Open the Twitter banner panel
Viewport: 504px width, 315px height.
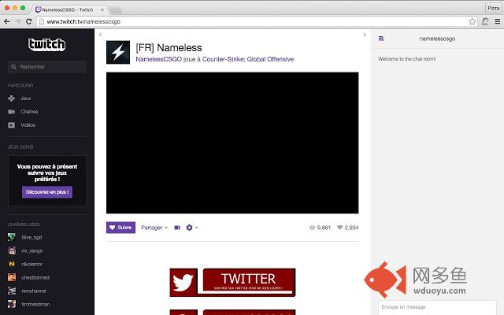pos(232,283)
